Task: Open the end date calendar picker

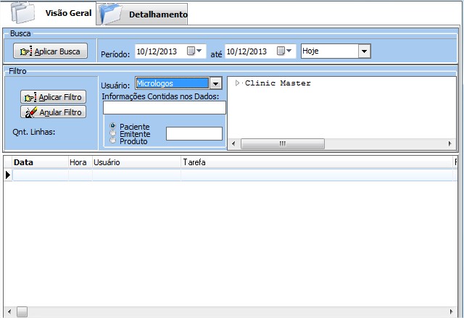Action: pos(286,51)
